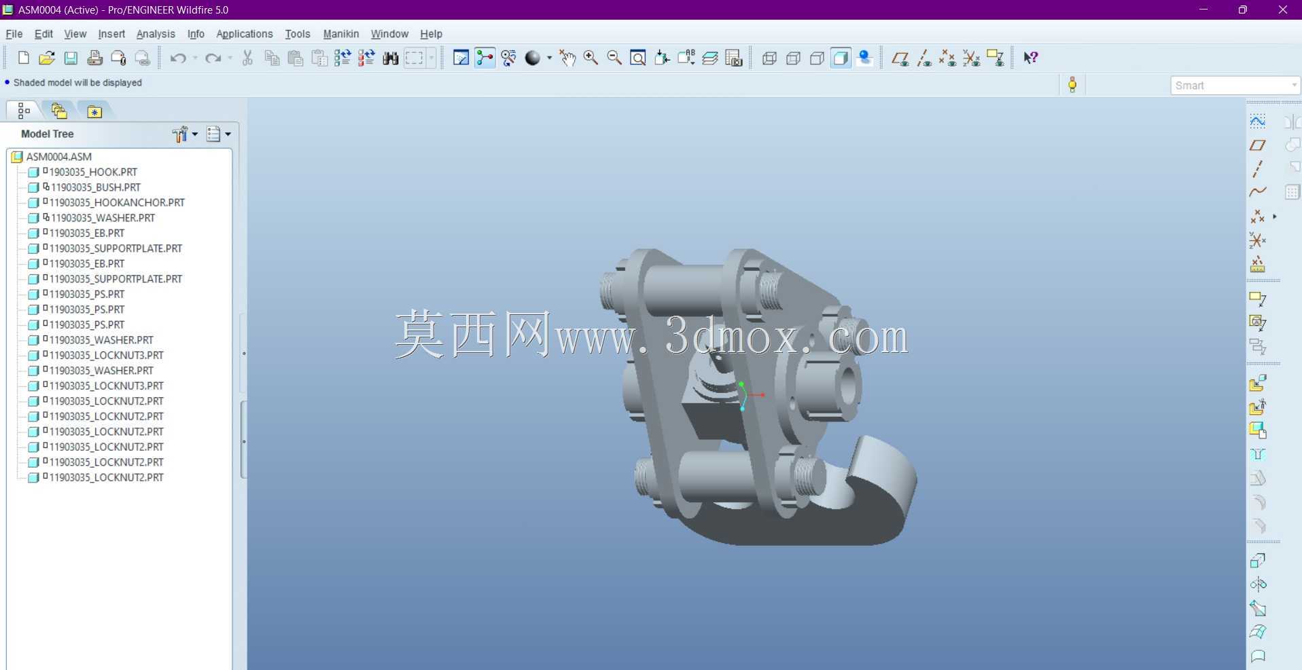Image resolution: width=1302 pixels, height=670 pixels.
Task: Toggle datum axes display
Action: [x=924, y=58]
